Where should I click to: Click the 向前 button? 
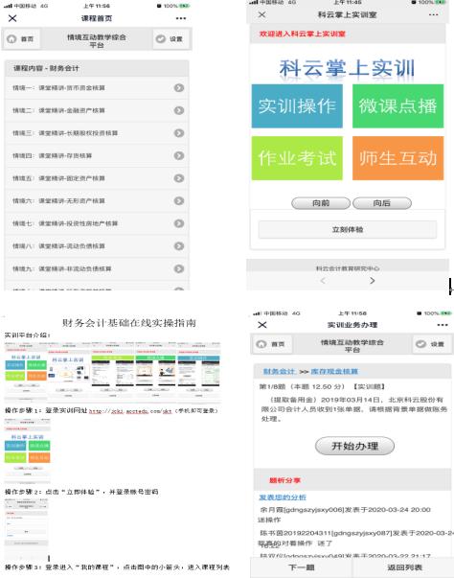point(321,203)
